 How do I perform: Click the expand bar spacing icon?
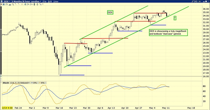pyautogui.click(x=34, y=4)
